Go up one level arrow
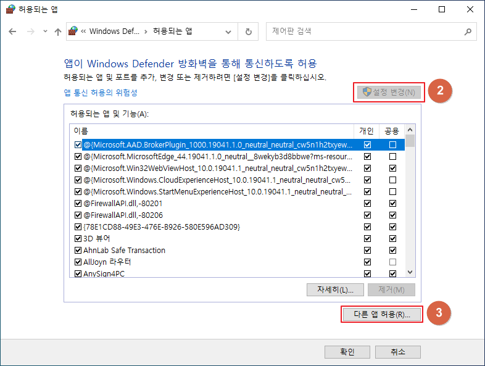The image size is (485, 366). coord(58,31)
